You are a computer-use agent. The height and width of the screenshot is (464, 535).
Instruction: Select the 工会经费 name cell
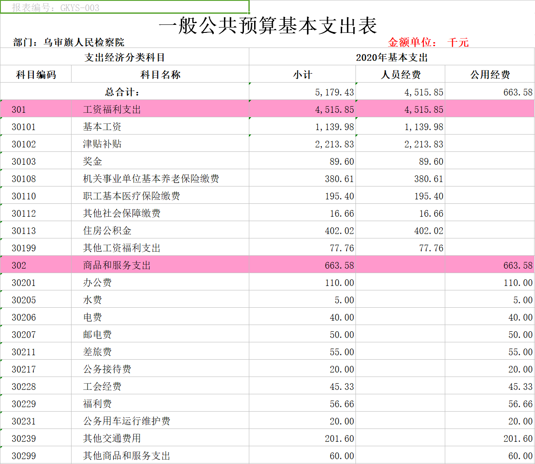(x=160, y=386)
